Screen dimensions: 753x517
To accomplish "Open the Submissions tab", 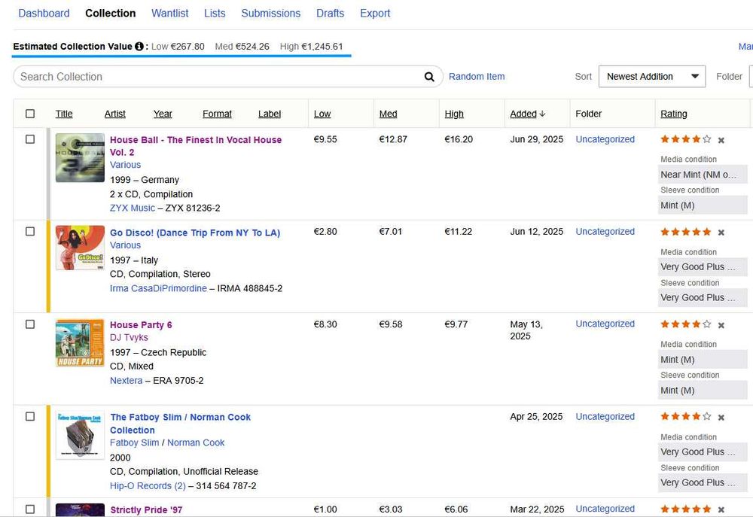I will click(x=270, y=14).
